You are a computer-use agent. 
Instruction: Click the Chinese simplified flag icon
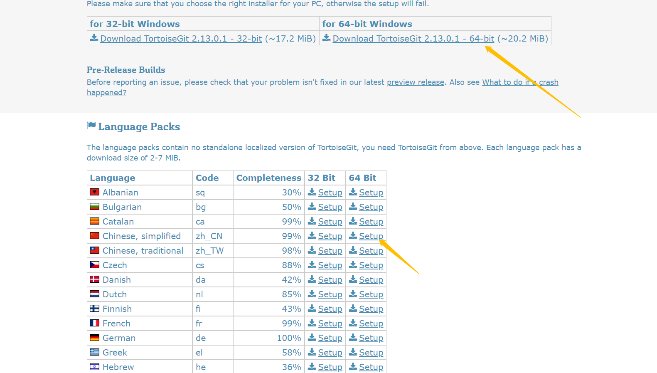coord(95,236)
